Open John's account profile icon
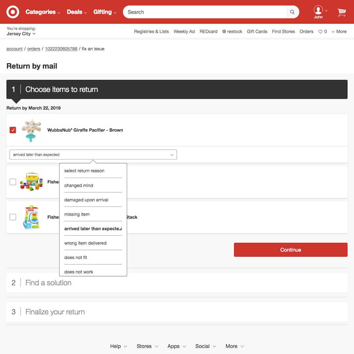 coord(318,10)
